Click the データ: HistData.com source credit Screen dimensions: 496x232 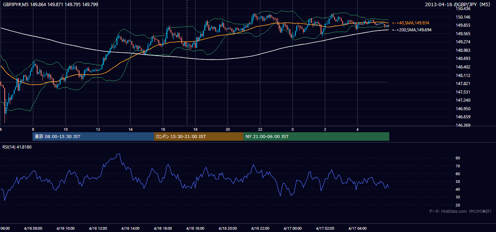pos(460,212)
